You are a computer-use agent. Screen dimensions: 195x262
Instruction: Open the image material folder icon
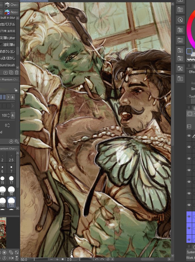pyautogui.click(x=180, y=40)
